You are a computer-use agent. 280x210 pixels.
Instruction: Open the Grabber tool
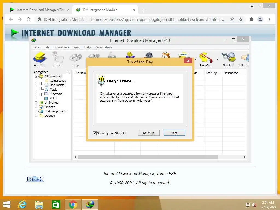pos(228,59)
